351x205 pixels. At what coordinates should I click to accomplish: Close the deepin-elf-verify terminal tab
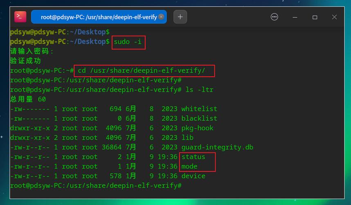(161, 17)
